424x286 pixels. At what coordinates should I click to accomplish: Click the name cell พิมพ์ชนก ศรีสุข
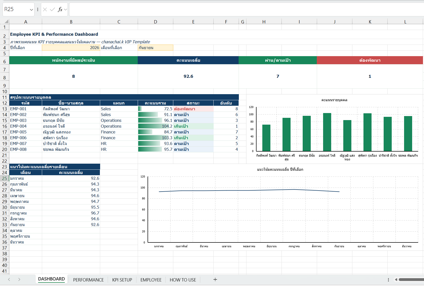click(x=71, y=115)
